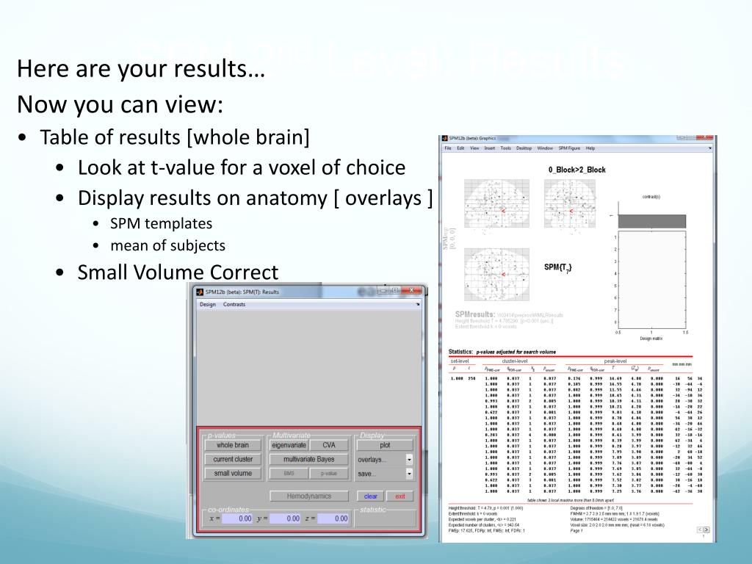Click the 'SPM{T7}' label
752x564 pixels.
(x=558, y=267)
